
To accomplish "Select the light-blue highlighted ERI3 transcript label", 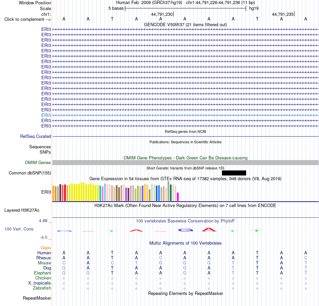I will (x=46, y=115).
